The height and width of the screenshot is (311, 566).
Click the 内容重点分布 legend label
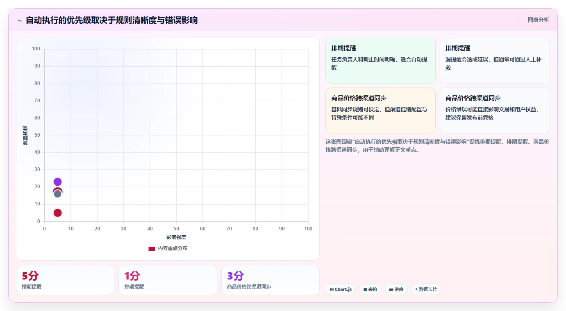click(173, 248)
